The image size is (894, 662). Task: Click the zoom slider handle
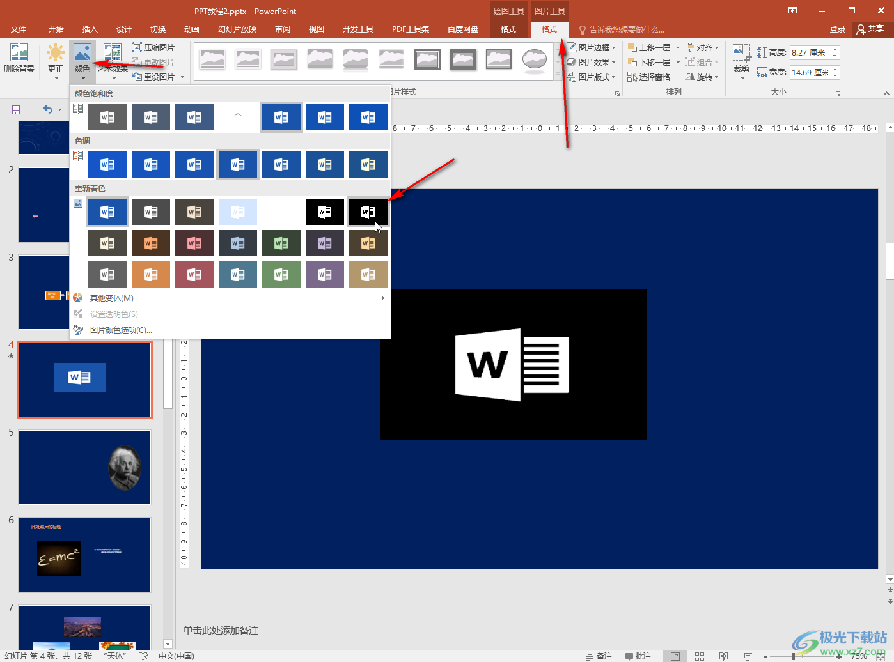pyautogui.click(x=794, y=656)
